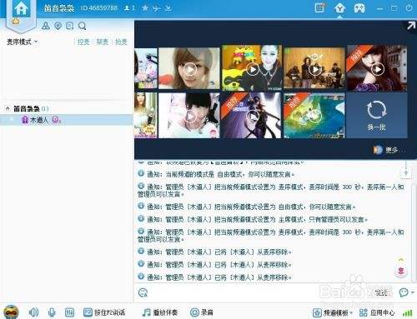Click the magnifier search icon in the left panel
Viewport: 417px width, 319px height.
tap(82, 26)
